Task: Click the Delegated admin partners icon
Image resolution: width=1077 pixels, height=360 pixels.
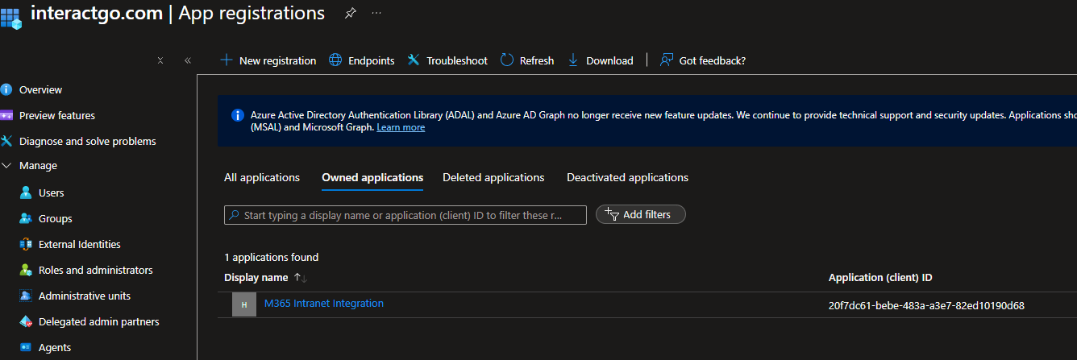Action: coord(26,321)
